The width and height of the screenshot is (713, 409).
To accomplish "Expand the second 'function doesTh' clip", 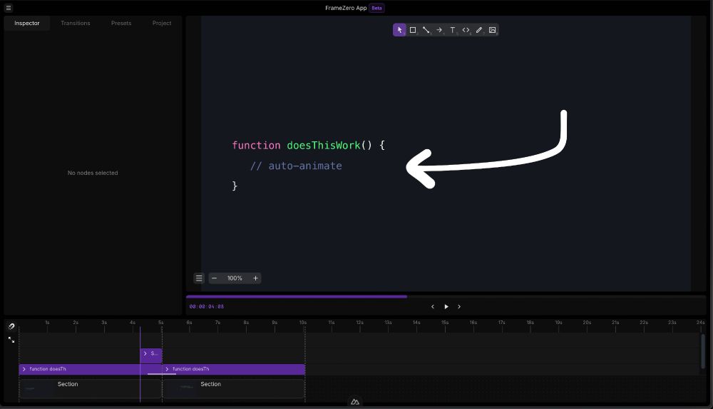I will (167, 369).
